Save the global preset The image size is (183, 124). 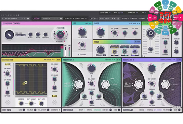pos(28,18)
